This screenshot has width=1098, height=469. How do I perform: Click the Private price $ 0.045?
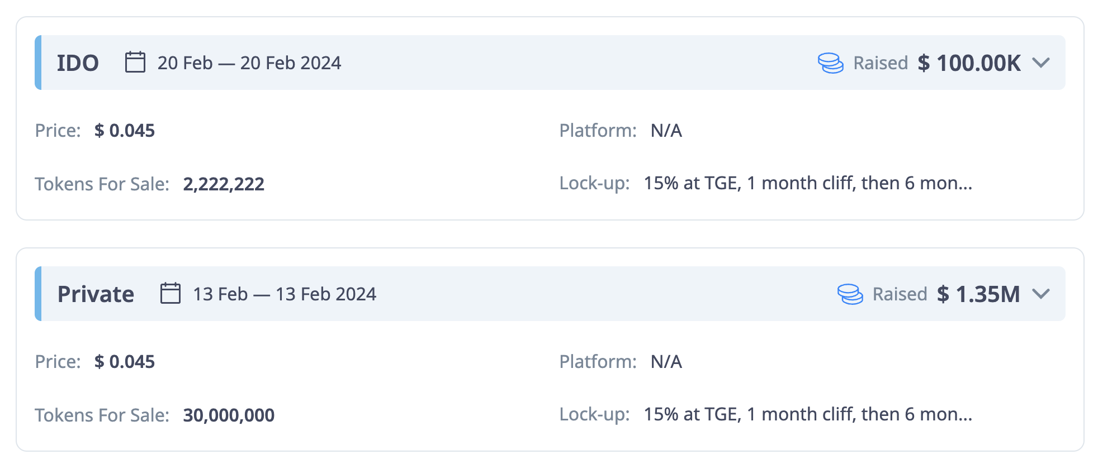(125, 362)
